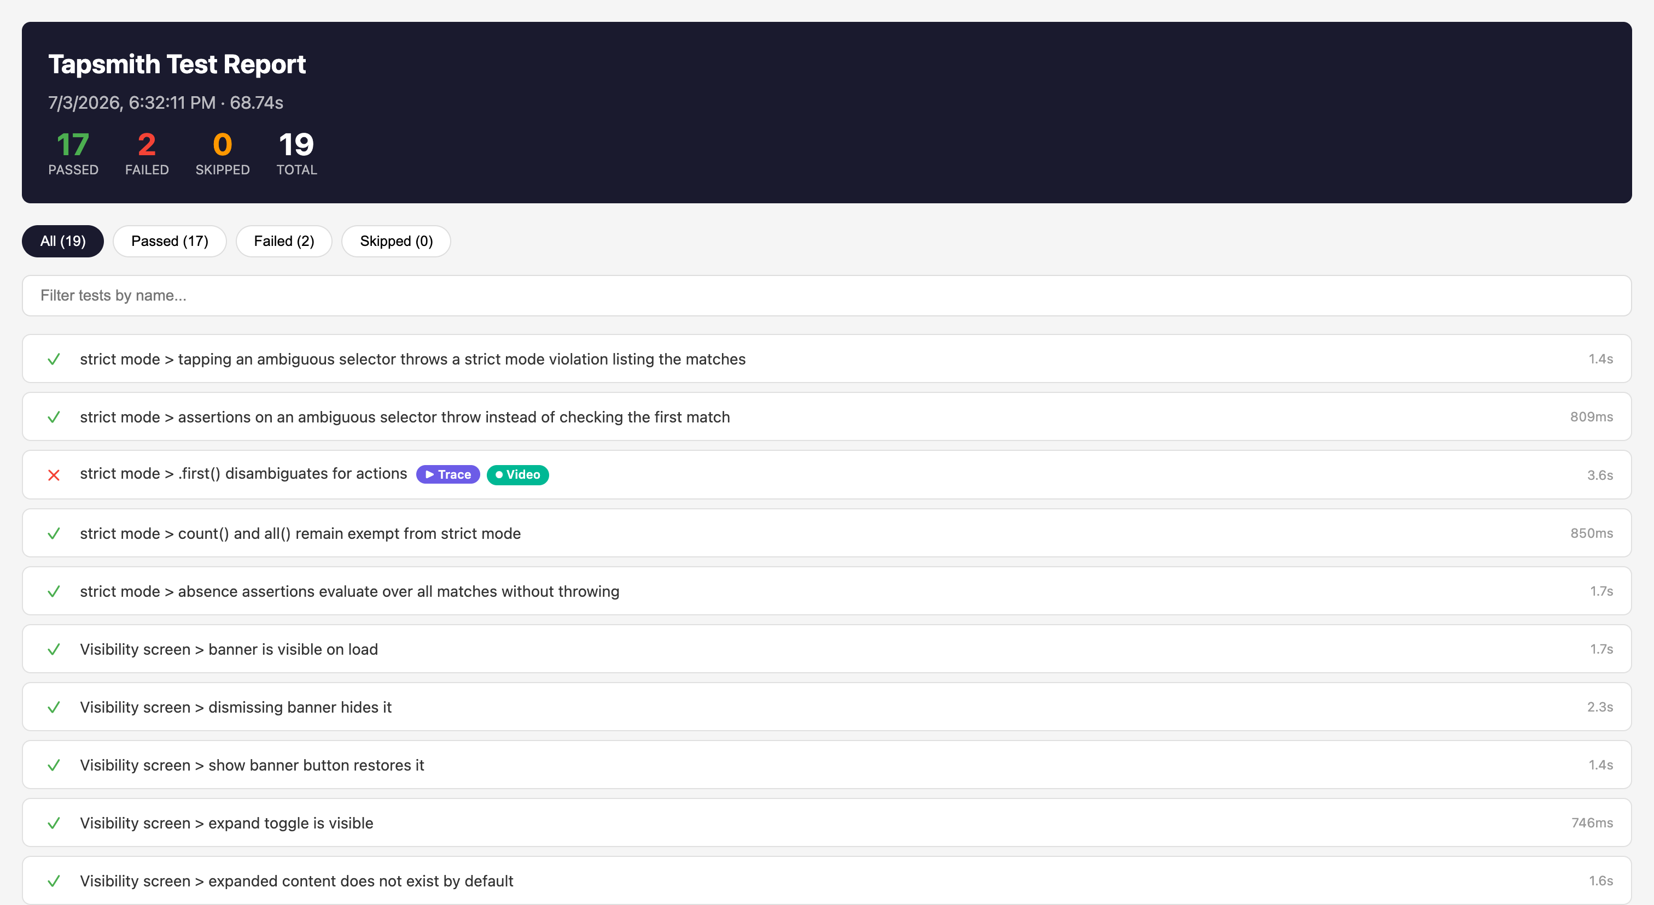Viewport: 1654px width, 905px height.
Task: Expand 'absence assertions evaluate over all matches' row
Action: point(826,591)
